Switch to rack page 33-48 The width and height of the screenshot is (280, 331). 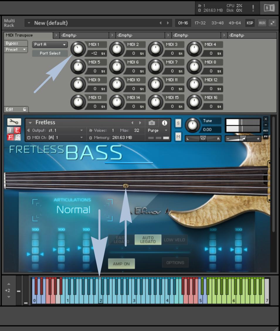tap(218, 23)
